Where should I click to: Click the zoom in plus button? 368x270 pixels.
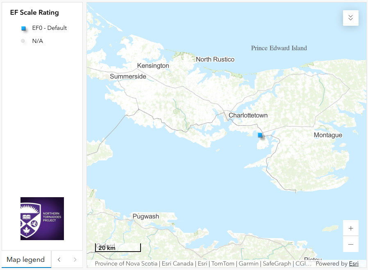pyautogui.click(x=351, y=228)
